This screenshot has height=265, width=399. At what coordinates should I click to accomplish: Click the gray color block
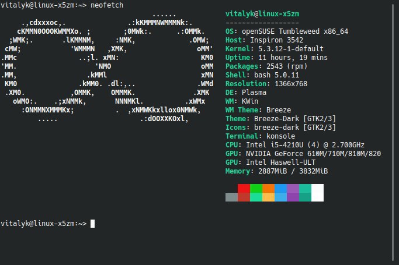(x=231, y=197)
